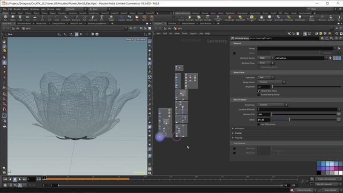Select the Draw Curve shelf tool

click(x=76, y=18)
